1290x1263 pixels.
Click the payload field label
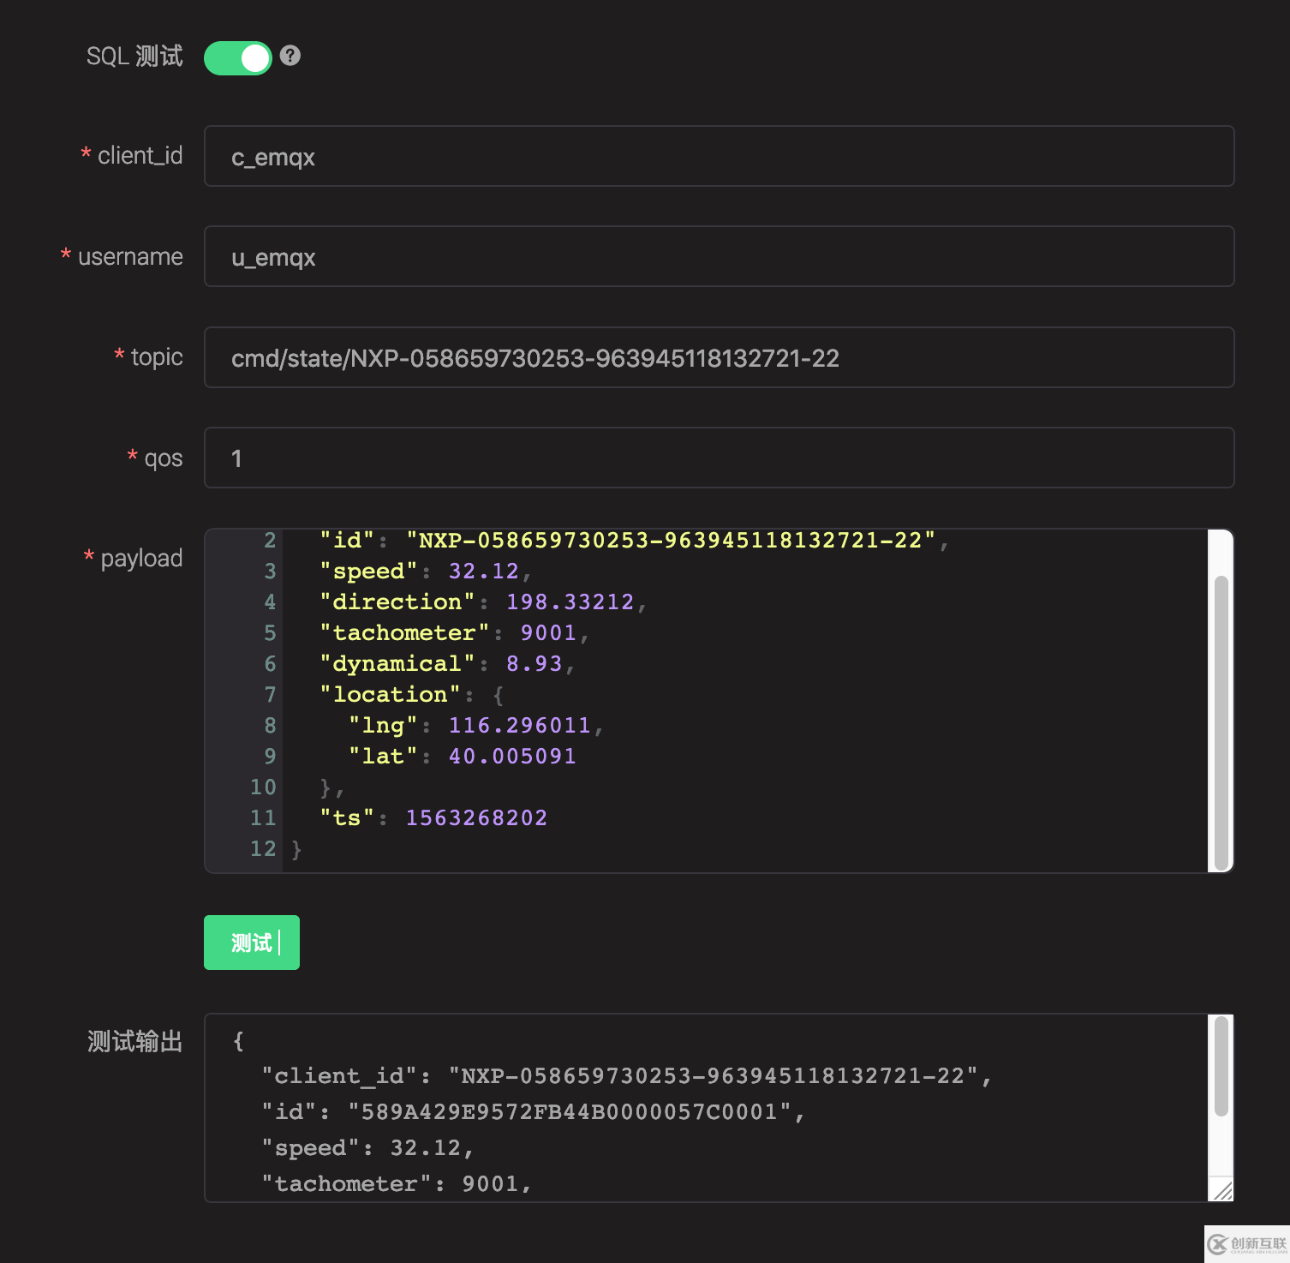click(141, 559)
